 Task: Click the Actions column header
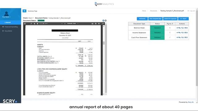(182, 24)
